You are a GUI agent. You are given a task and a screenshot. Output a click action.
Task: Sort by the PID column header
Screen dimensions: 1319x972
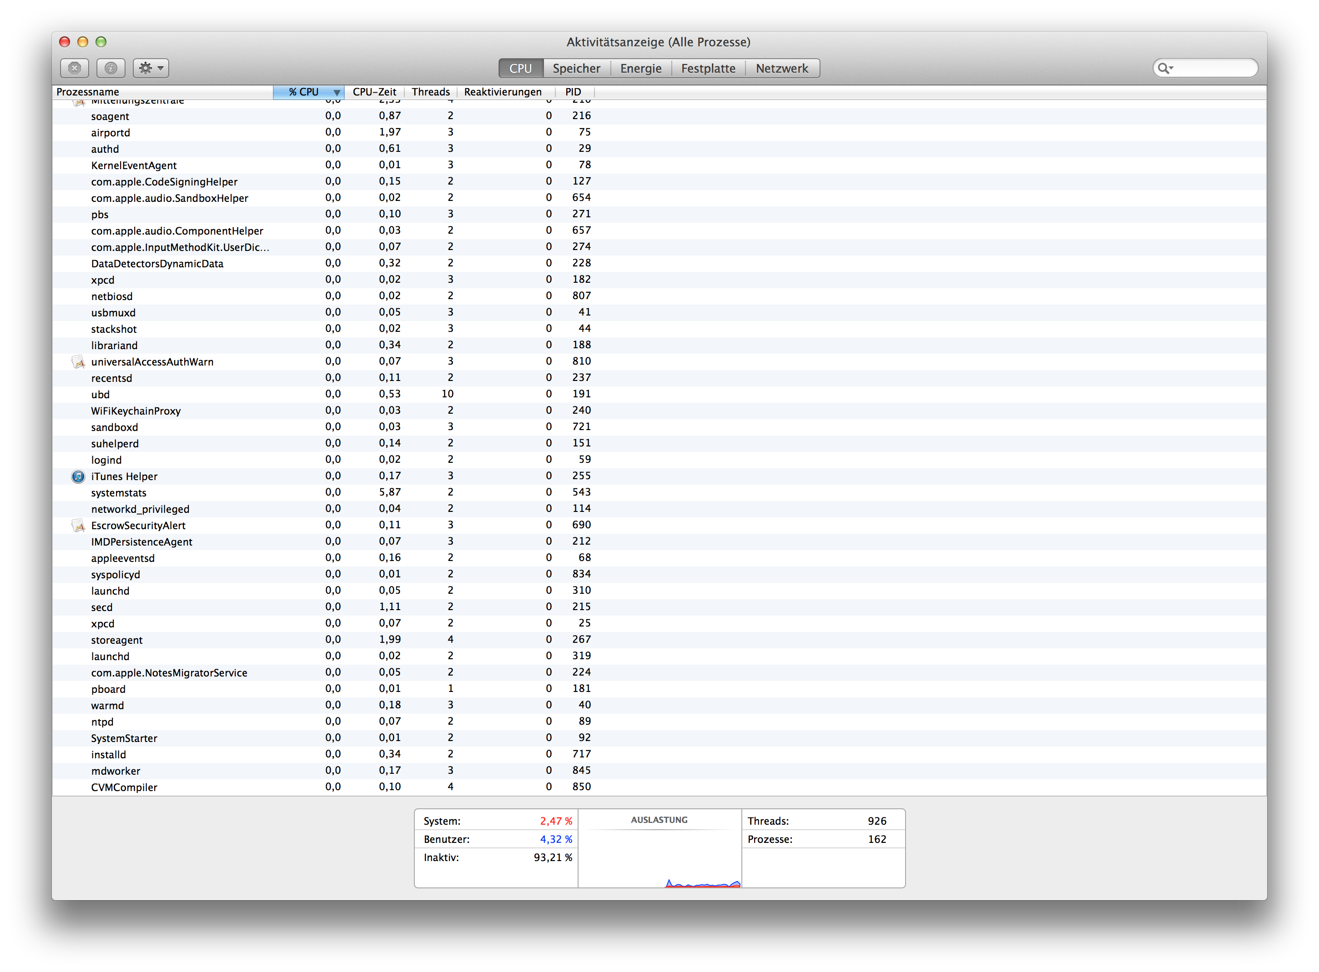point(573,92)
